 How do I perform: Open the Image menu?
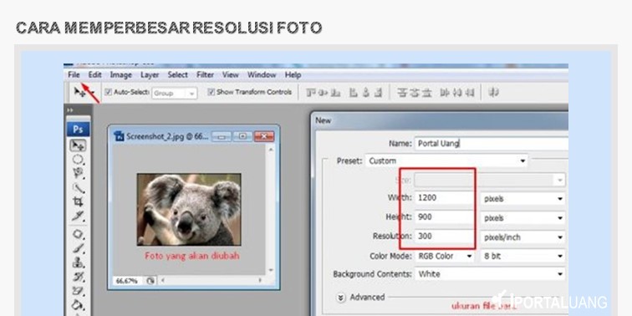pos(121,75)
